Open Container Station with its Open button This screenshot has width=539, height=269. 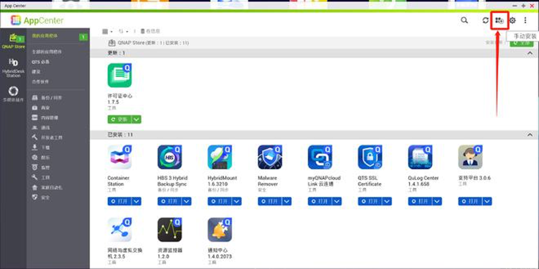pyautogui.click(x=119, y=201)
